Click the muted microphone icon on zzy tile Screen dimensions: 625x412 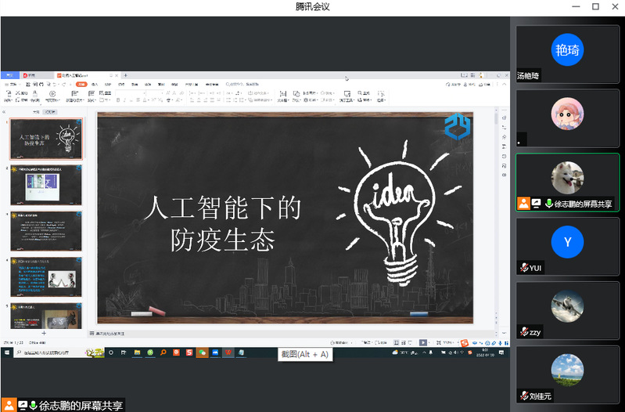[x=523, y=332]
